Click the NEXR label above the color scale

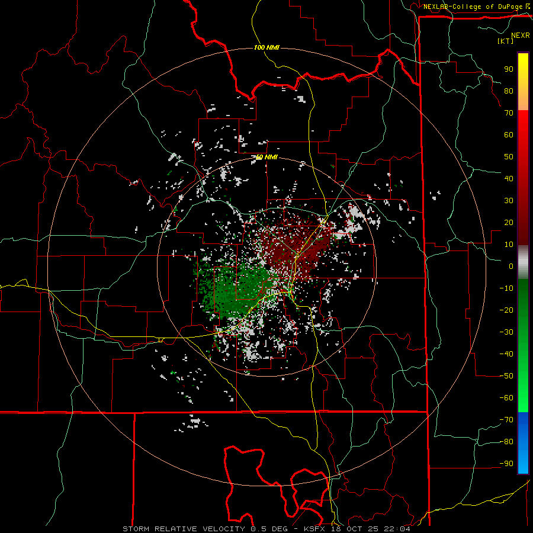(x=521, y=36)
